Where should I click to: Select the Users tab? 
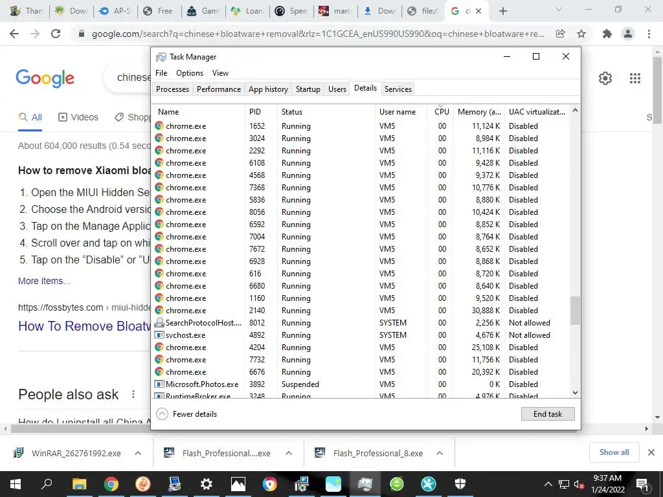(337, 89)
